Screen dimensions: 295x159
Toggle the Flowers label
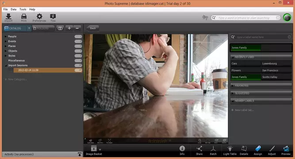(245, 70)
